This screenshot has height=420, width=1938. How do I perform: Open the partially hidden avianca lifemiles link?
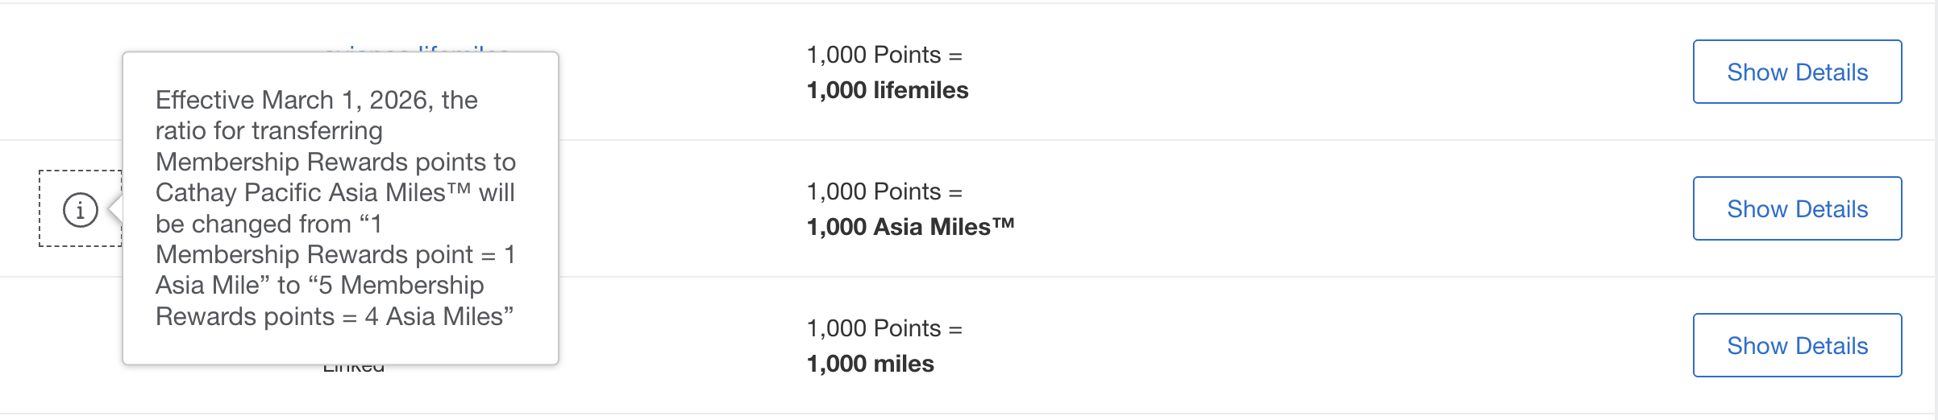(416, 48)
